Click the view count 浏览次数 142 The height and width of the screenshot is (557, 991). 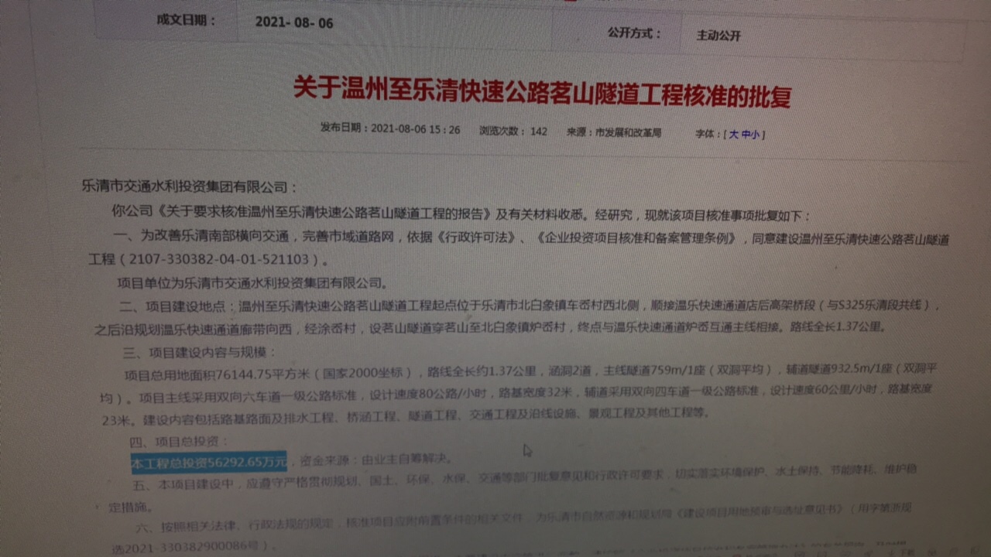point(513,132)
